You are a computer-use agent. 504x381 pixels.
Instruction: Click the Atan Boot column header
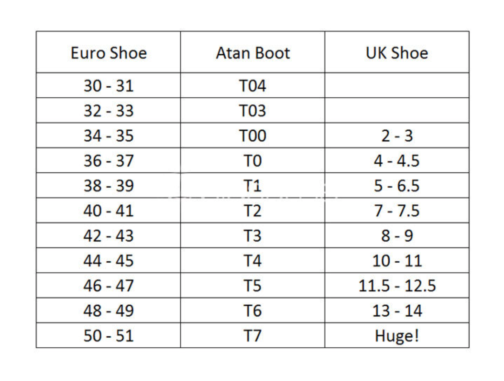(x=253, y=52)
